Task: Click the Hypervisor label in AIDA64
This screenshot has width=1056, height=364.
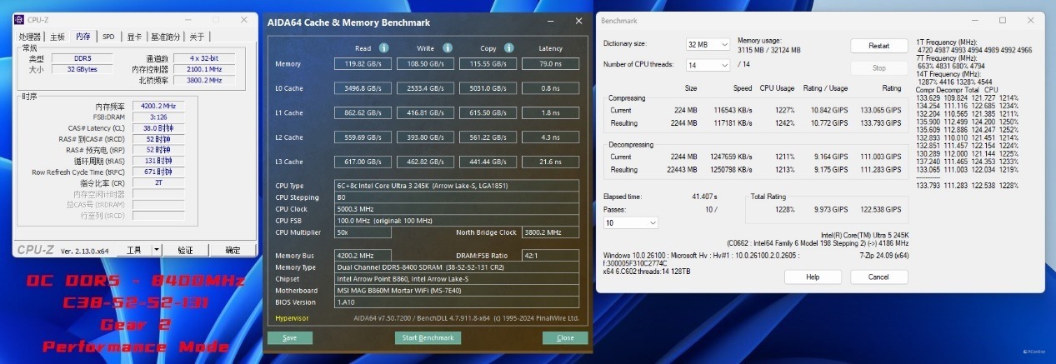Action: click(x=292, y=318)
